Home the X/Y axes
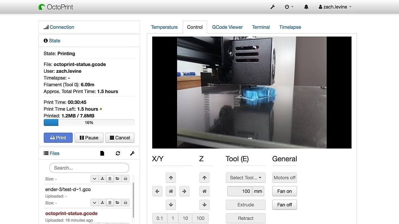The width and height of the screenshot is (399, 224). [x=171, y=191]
